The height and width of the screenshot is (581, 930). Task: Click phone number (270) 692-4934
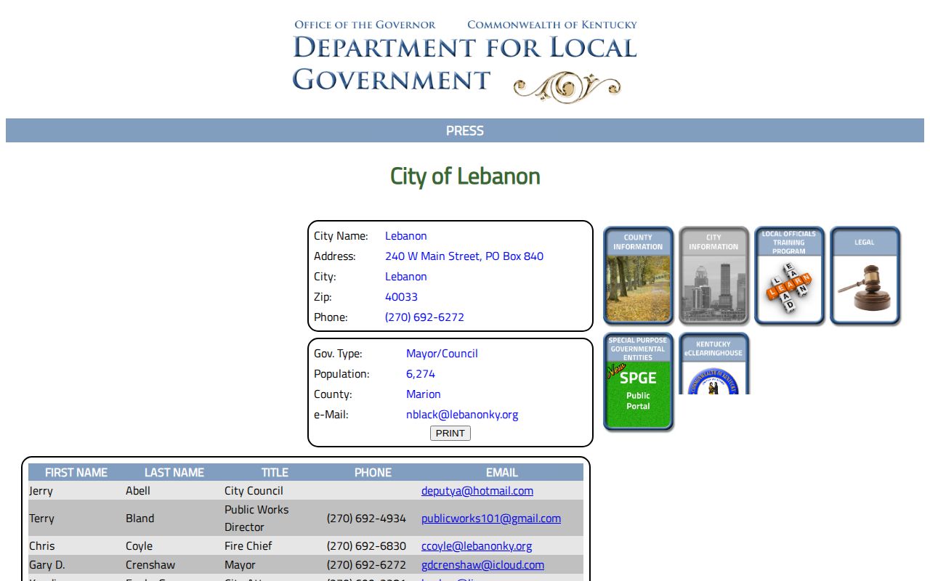[366, 519]
